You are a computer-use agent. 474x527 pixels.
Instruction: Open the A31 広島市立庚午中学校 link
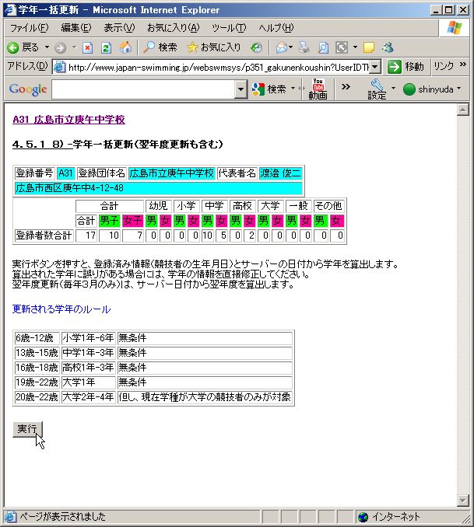tap(69, 120)
